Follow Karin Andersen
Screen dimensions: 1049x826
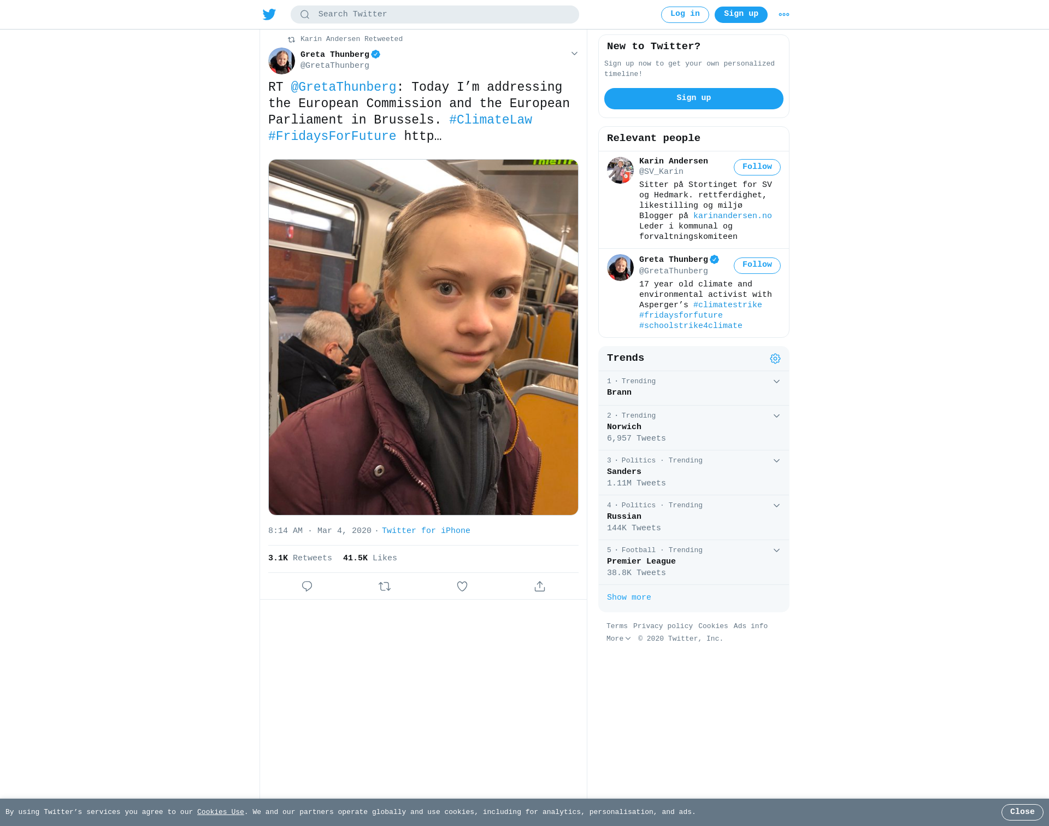point(757,167)
